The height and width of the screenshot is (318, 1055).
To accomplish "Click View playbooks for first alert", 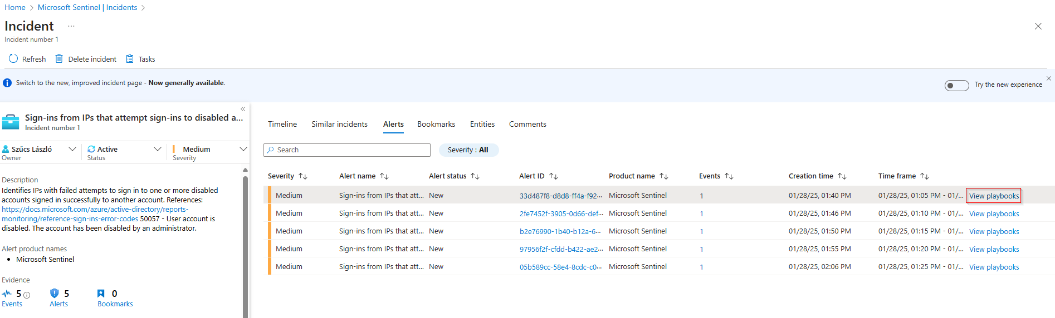I will (x=994, y=196).
